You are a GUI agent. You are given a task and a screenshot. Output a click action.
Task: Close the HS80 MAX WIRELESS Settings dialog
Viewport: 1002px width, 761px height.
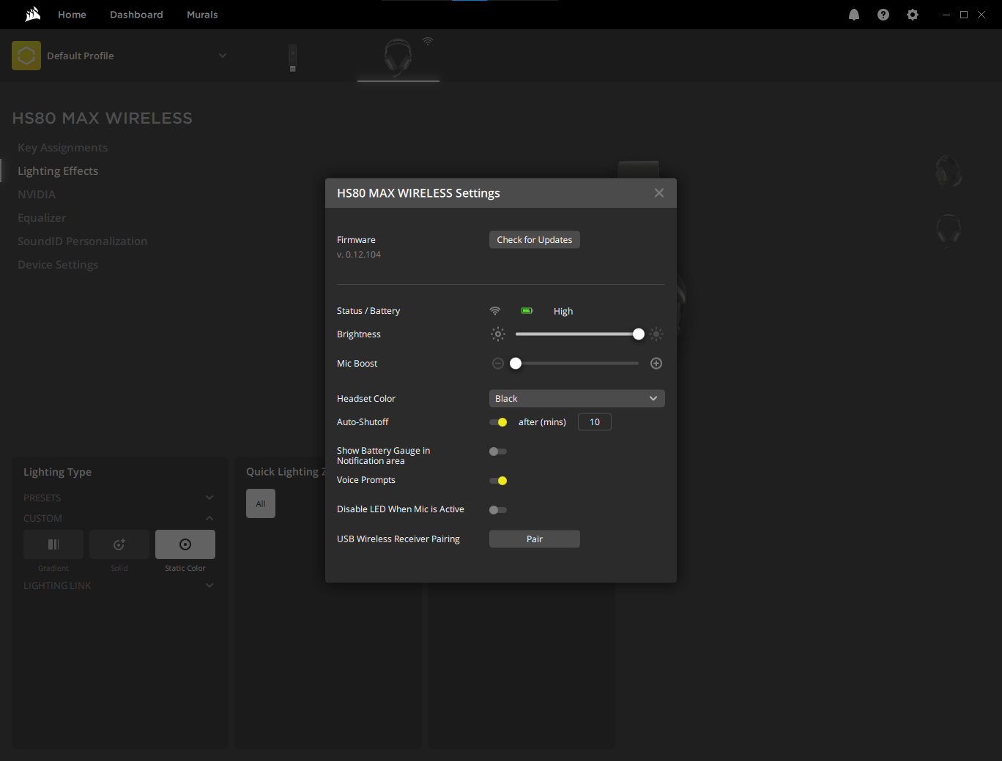pos(659,193)
